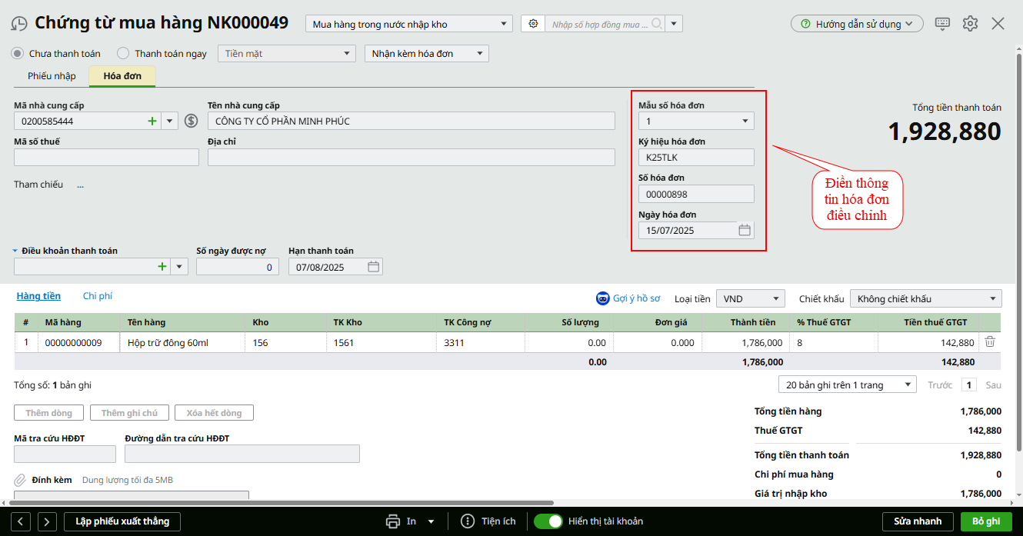Switch to the Phiếu nhập tab
This screenshot has width=1023, height=536.
[x=52, y=76]
